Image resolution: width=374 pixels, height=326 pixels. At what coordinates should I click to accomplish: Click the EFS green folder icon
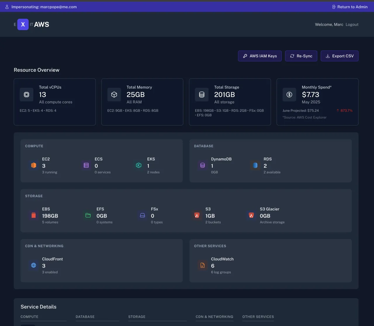coord(88,215)
